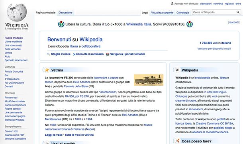The width and height of the screenshot is (243, 144).
Task: Open the contributi link at top
Action: pyautogui.click(x=218, y=4)
